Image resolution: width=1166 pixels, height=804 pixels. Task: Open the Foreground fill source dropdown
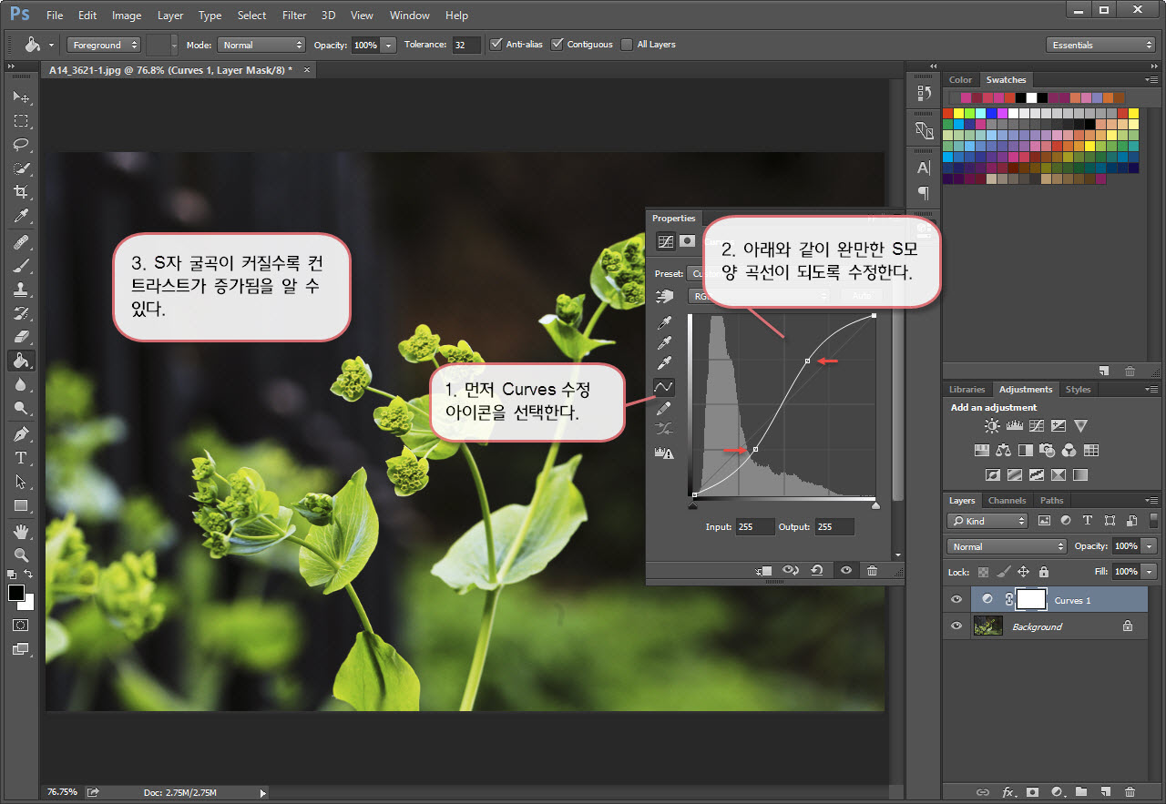103,45
